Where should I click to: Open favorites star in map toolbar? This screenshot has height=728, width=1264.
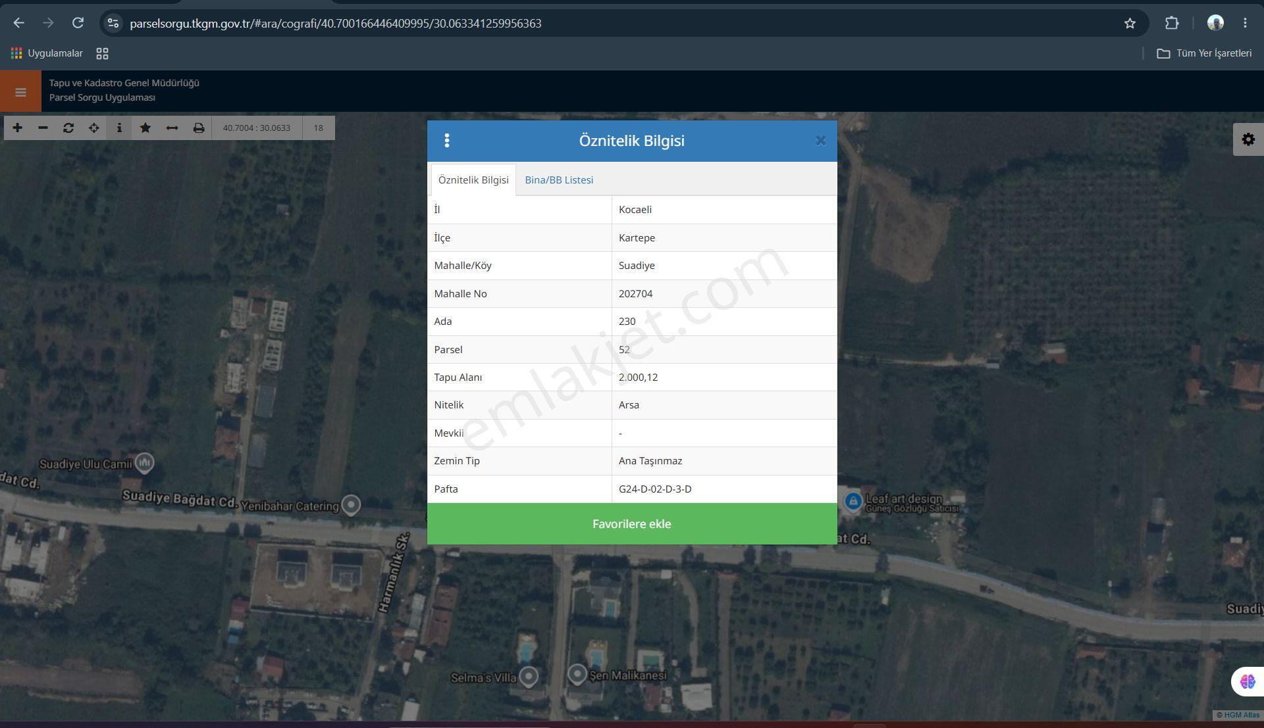point(145,128)
